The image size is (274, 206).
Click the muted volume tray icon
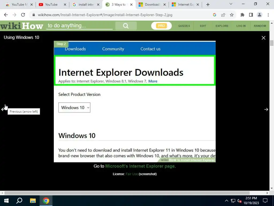[x=239, y=201]
